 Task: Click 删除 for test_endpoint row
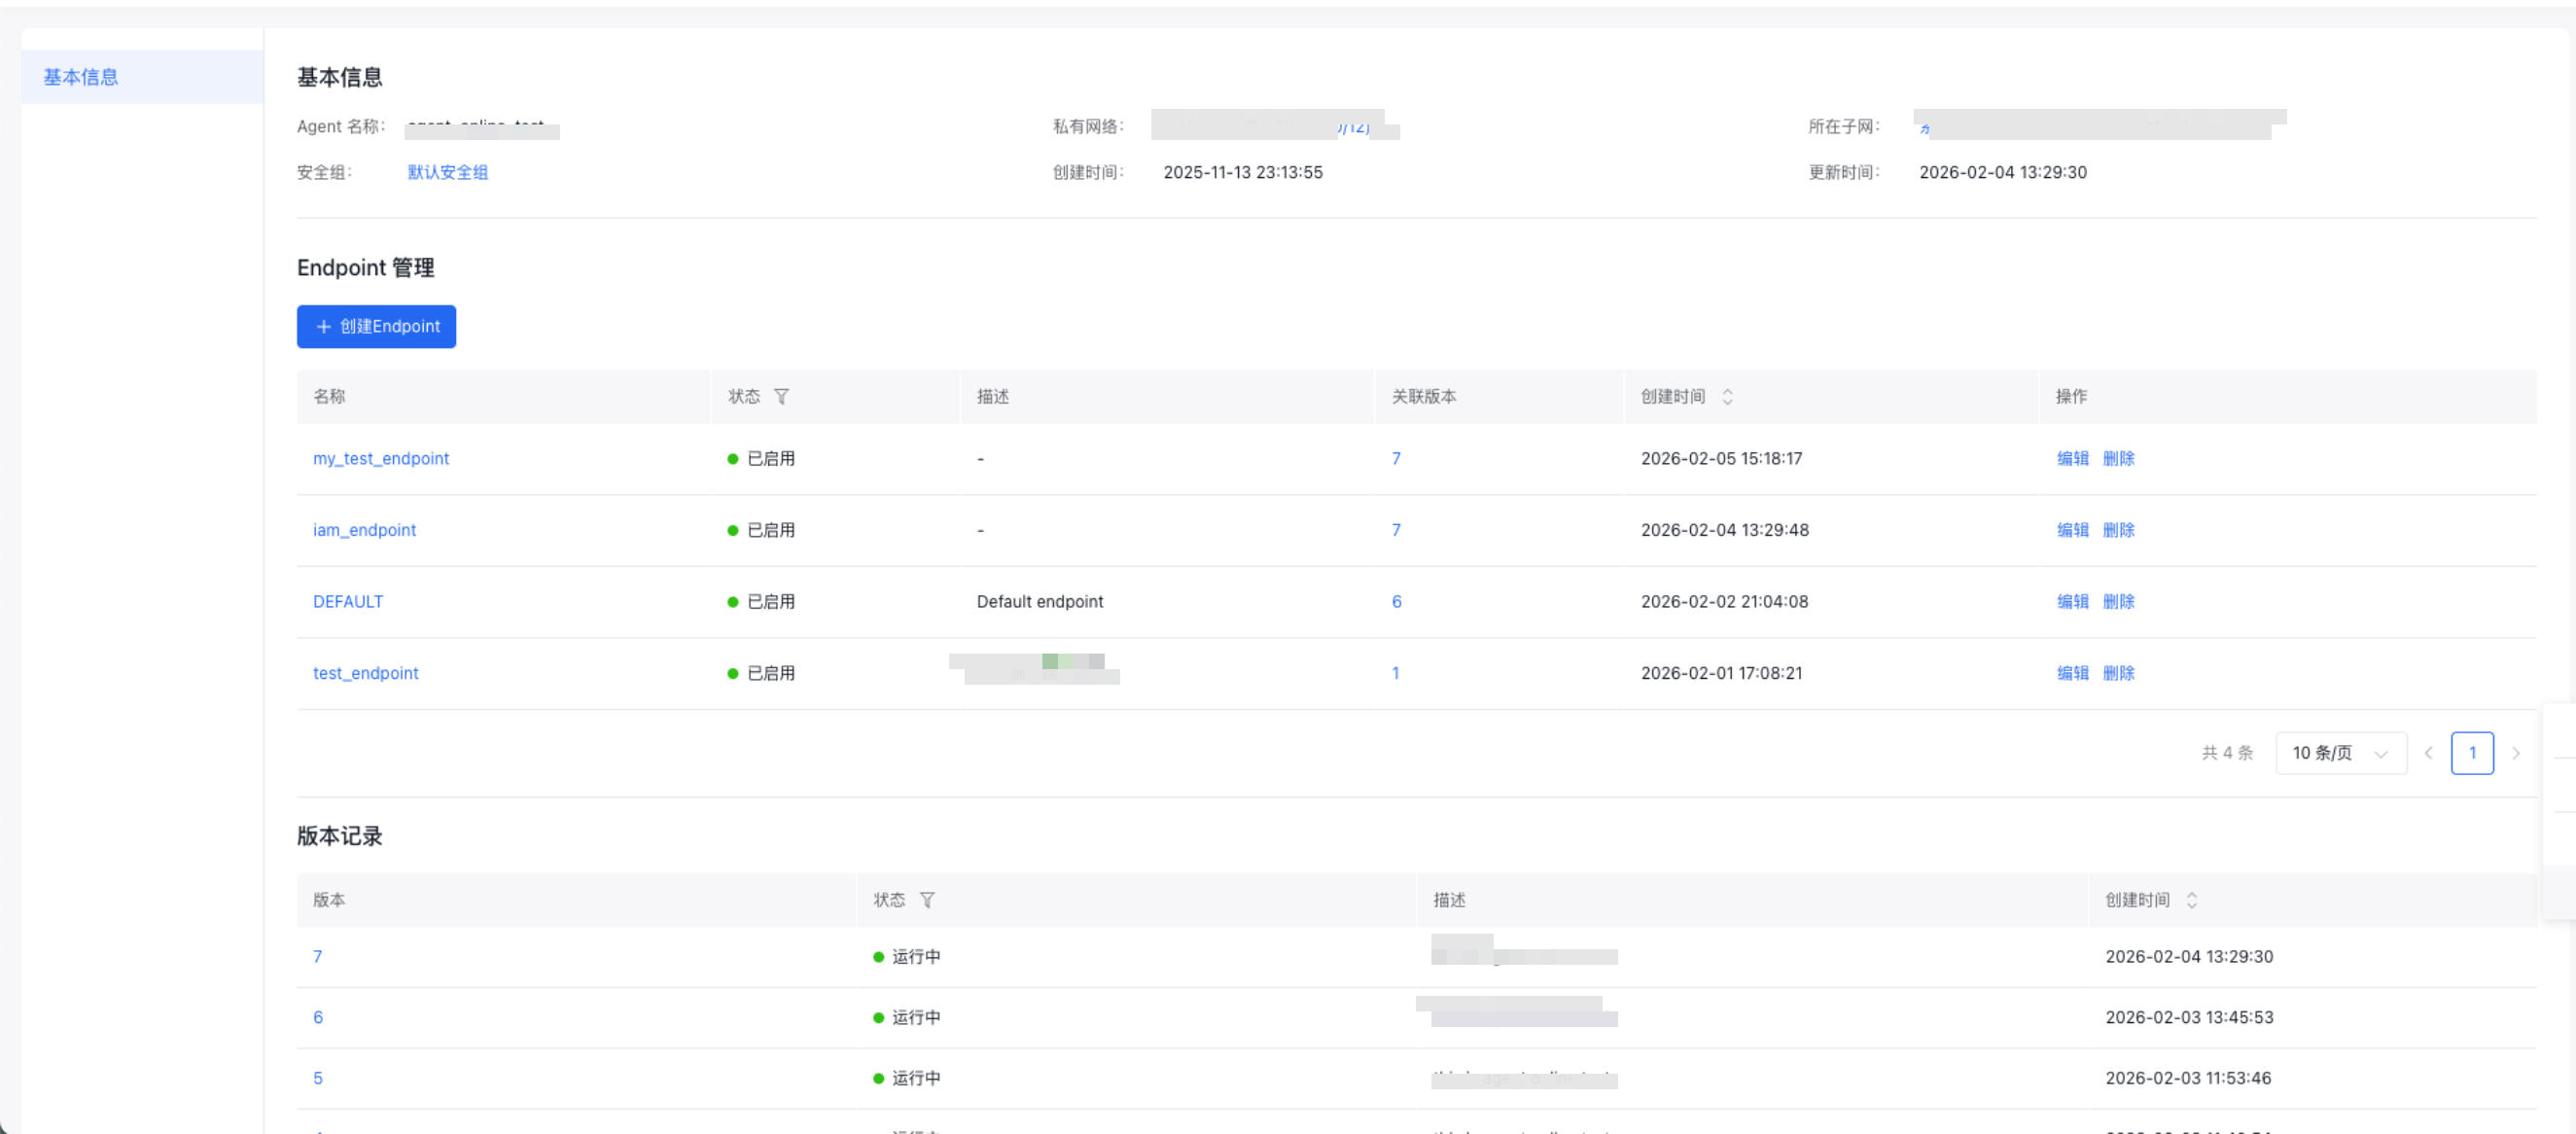pos(2118,673)
